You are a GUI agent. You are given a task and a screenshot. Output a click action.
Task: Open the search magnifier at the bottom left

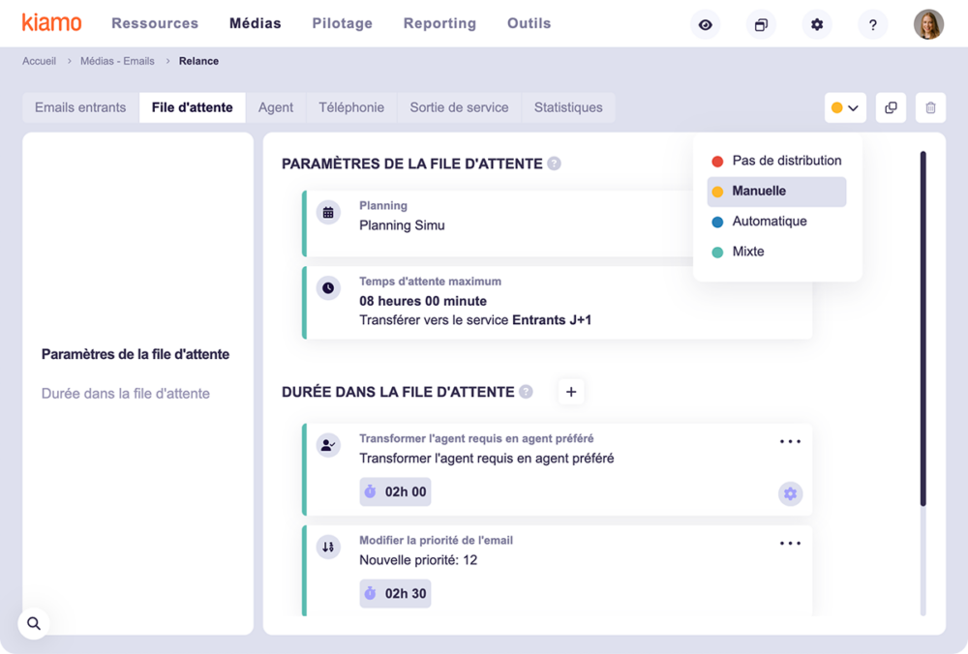(x=34, y=624)
